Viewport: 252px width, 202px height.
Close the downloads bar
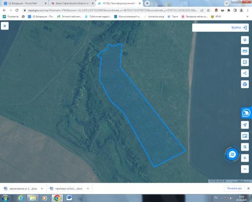click(x=248, y=188)
